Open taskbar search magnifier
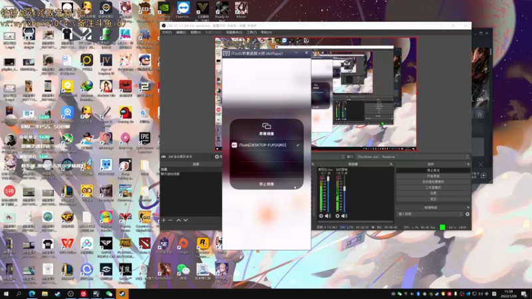This screenshot has height=299, width=532. [19, 294]
